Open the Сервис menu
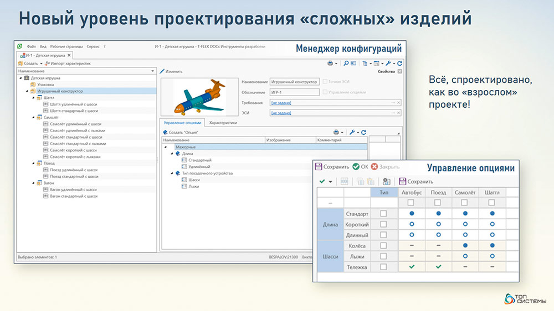Screen dimensions: 554x311 (x=93, y=46)
